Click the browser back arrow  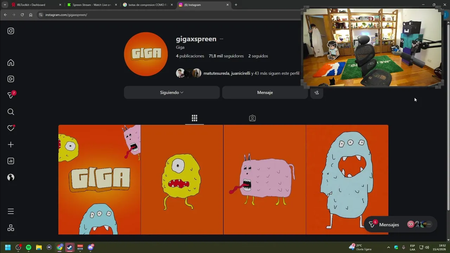(x=5, y=15)
